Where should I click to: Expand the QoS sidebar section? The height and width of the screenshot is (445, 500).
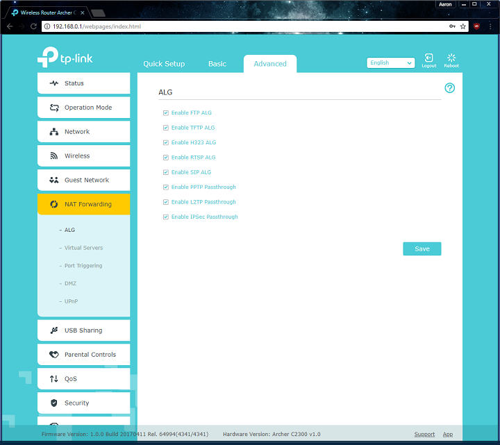coord(83,379)
